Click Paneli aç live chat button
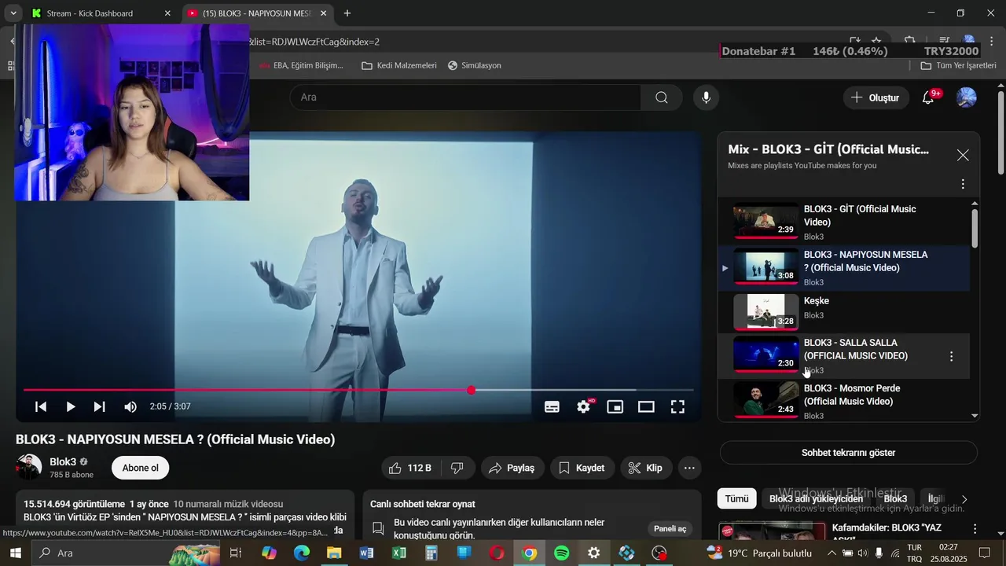Viewport: 1006px width, 566px height. tap(670, 529)
